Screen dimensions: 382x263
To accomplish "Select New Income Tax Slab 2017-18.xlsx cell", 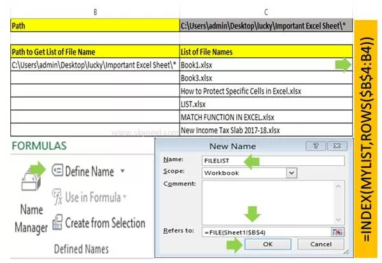I will pos(266,130).
